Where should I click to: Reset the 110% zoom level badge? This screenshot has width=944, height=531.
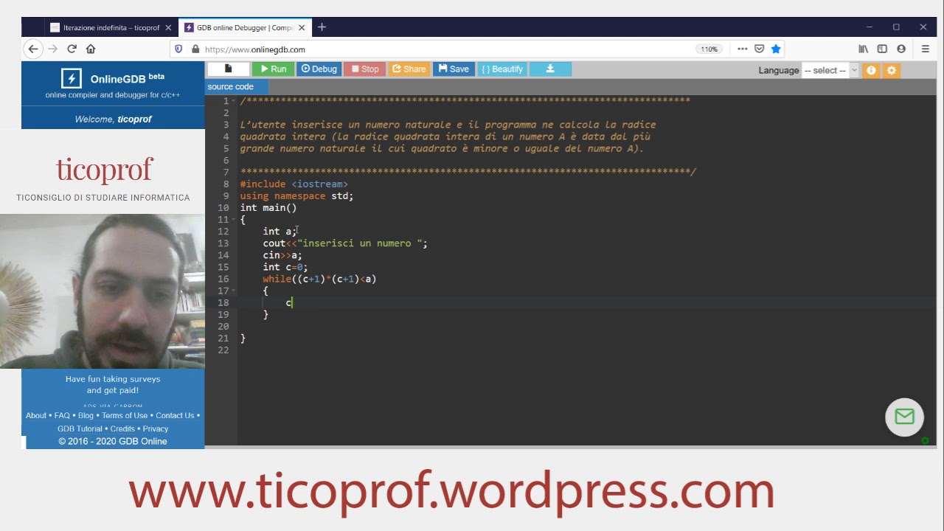click(x=709, y=49)
